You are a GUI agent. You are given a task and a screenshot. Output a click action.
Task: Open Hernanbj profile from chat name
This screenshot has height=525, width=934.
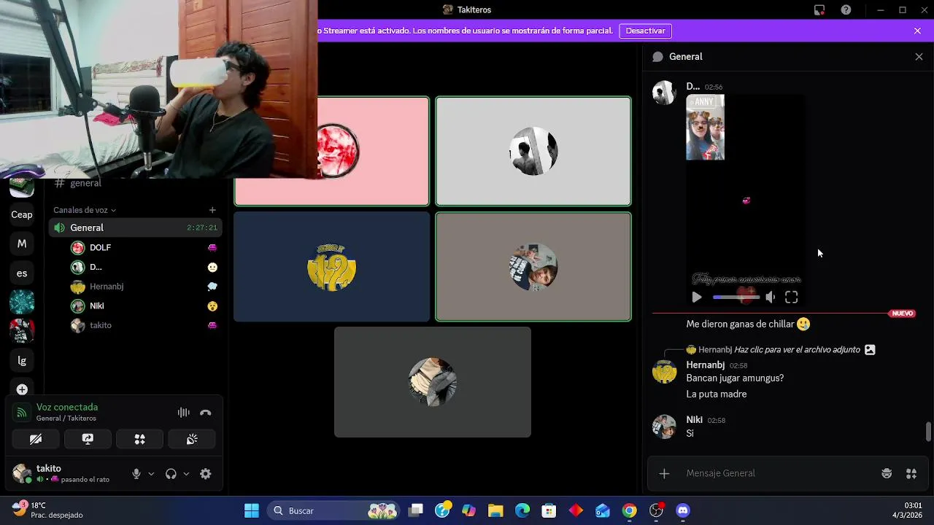tap(706, 365)
